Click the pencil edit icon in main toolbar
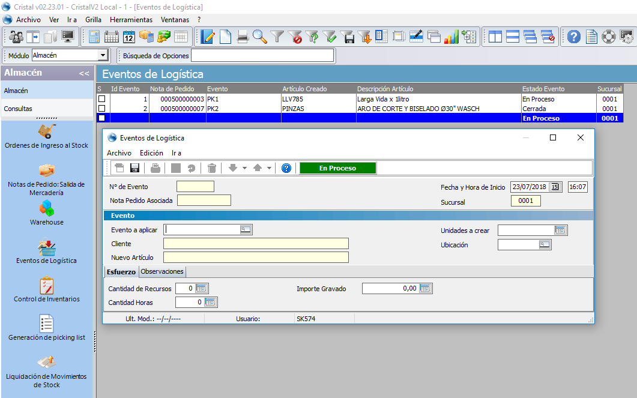Viewport: 637px width, 398px height. [208, 37]
